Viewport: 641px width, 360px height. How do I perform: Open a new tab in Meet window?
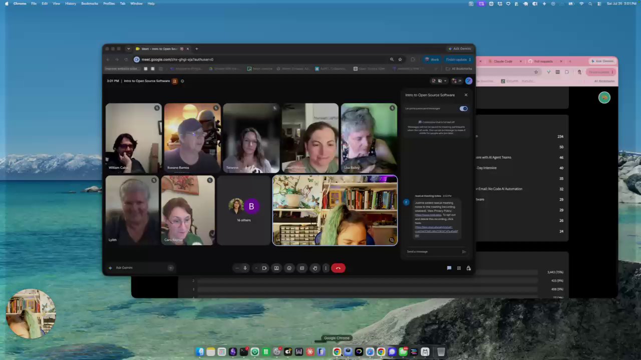[197, 48]
